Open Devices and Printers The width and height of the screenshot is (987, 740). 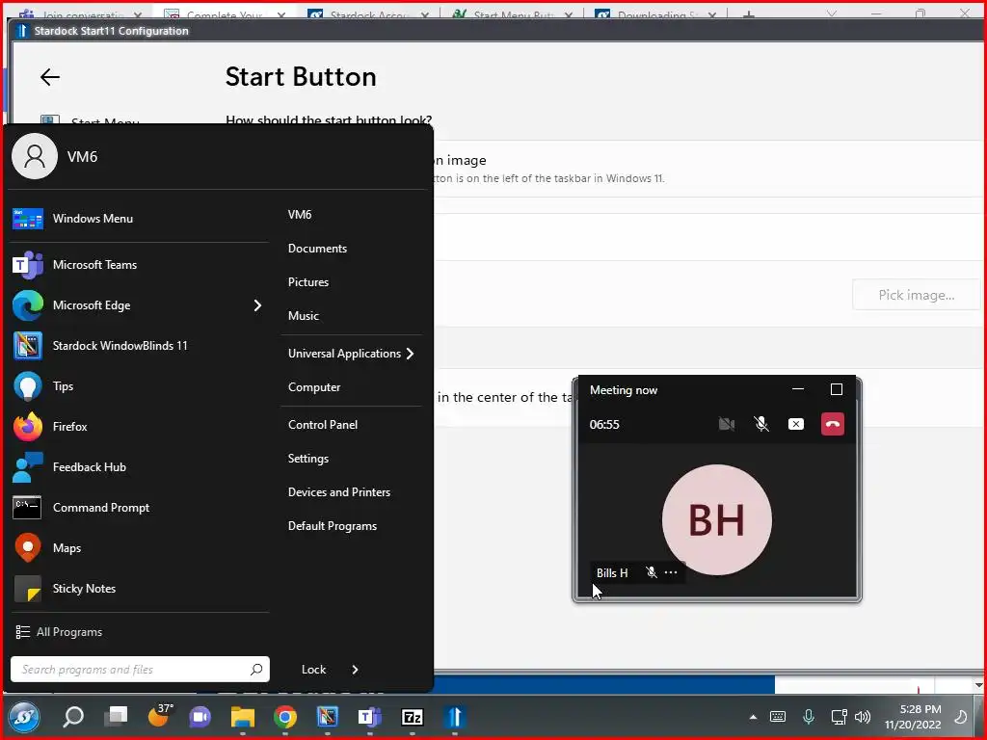tap(339, 492)
